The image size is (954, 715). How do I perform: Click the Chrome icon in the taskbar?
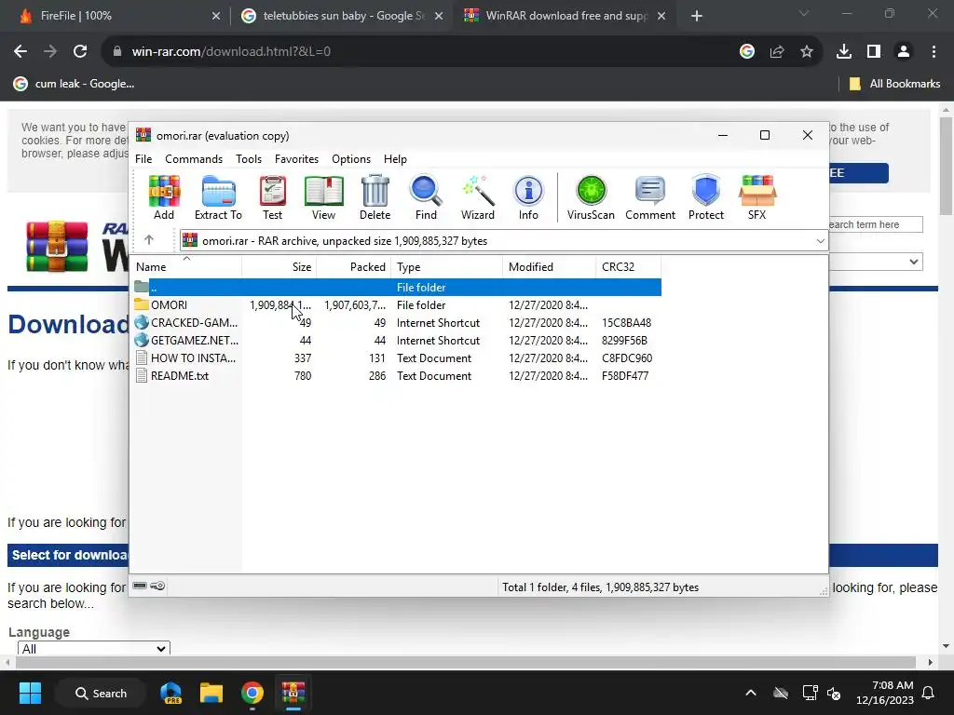click(x=252, y=693)
